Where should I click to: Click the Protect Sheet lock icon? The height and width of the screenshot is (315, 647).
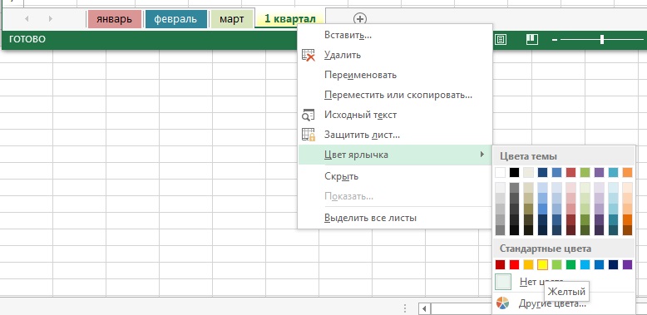click(x=309, y=135)
